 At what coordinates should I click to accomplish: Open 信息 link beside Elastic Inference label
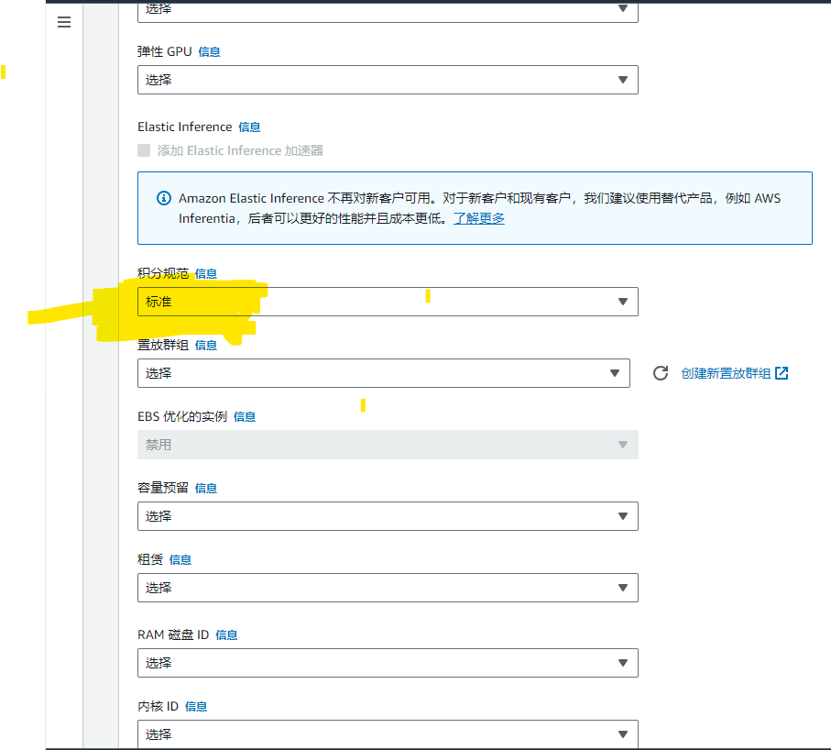point(249,127)
